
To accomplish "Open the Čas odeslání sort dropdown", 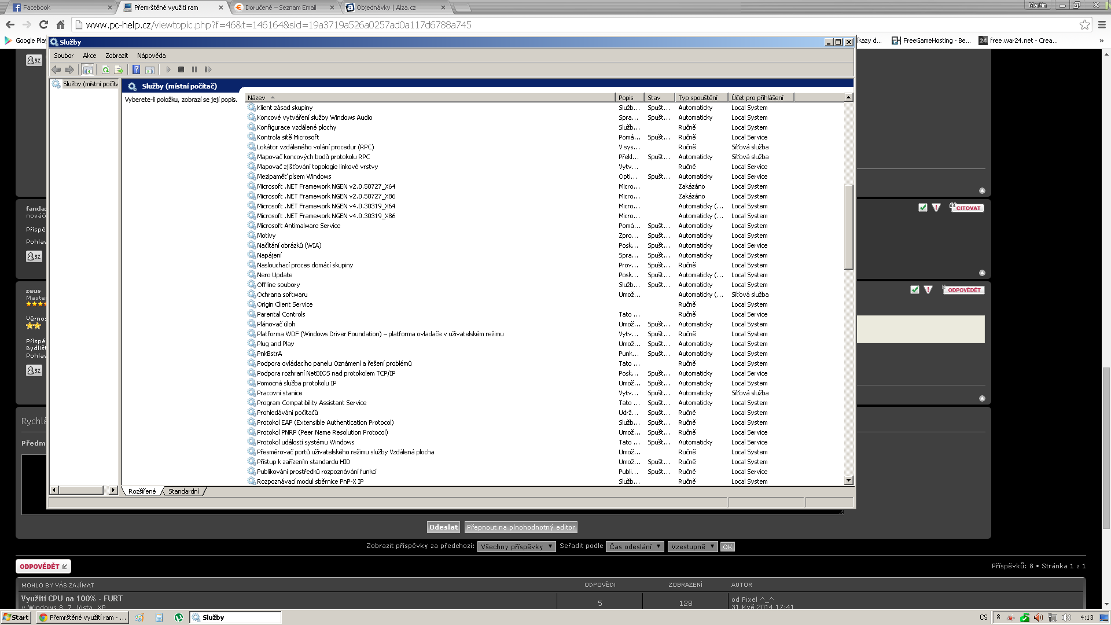I will (634, 547).
